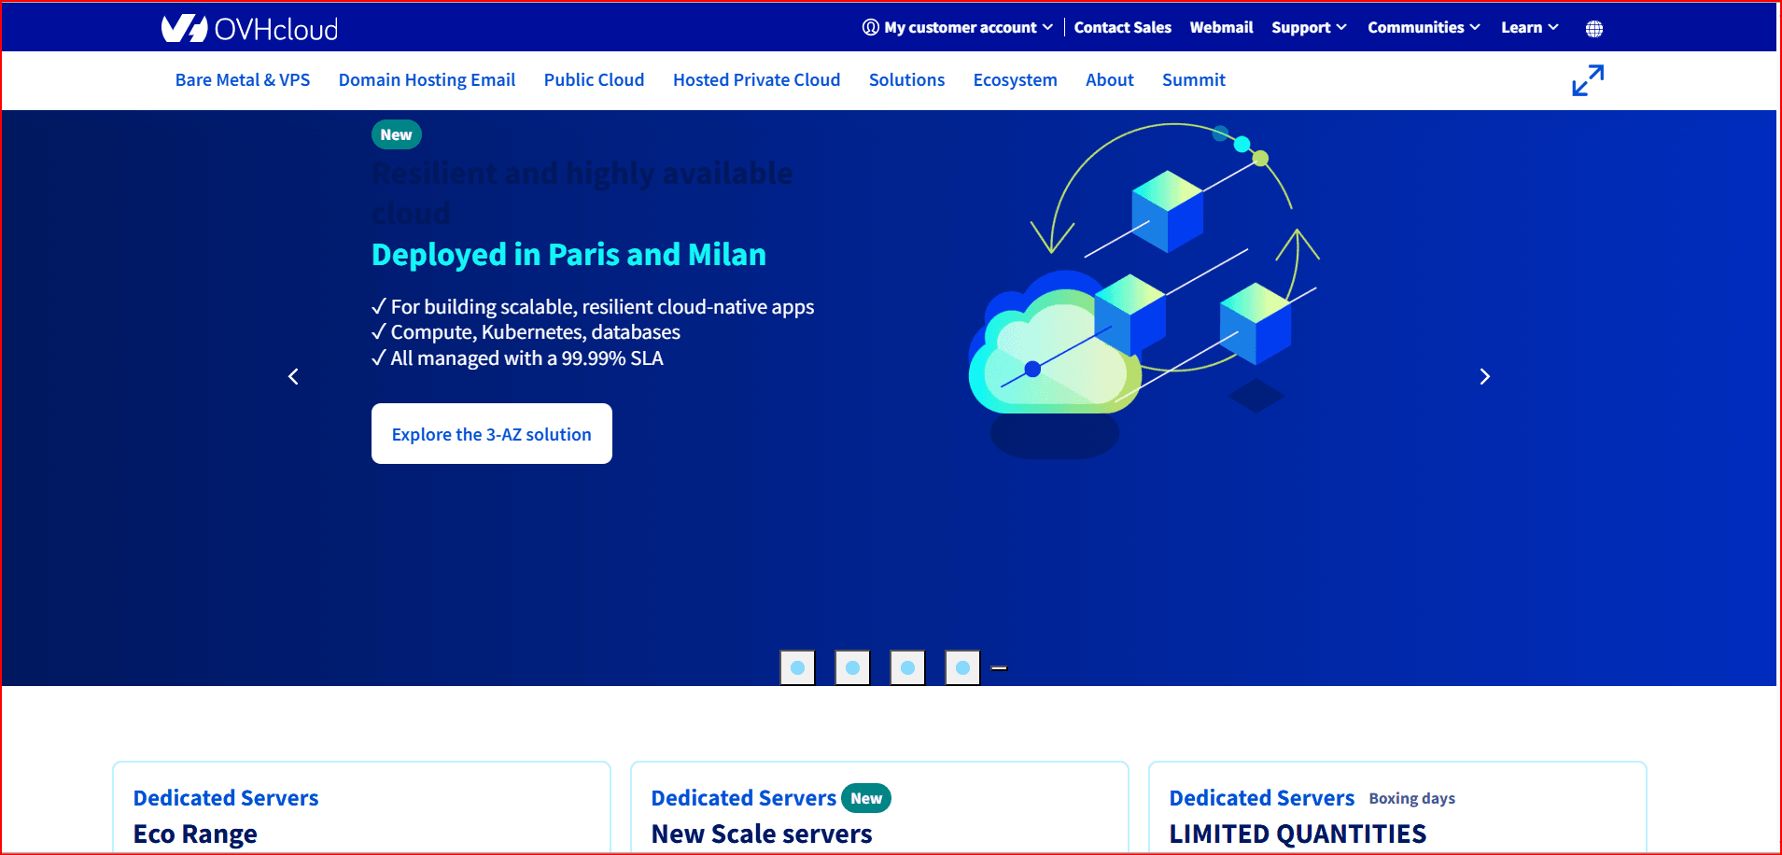Select the fourth carousel slide dot
This screenshot has width=1782, height=855.
pyautogui.click(x=962, y=667)
